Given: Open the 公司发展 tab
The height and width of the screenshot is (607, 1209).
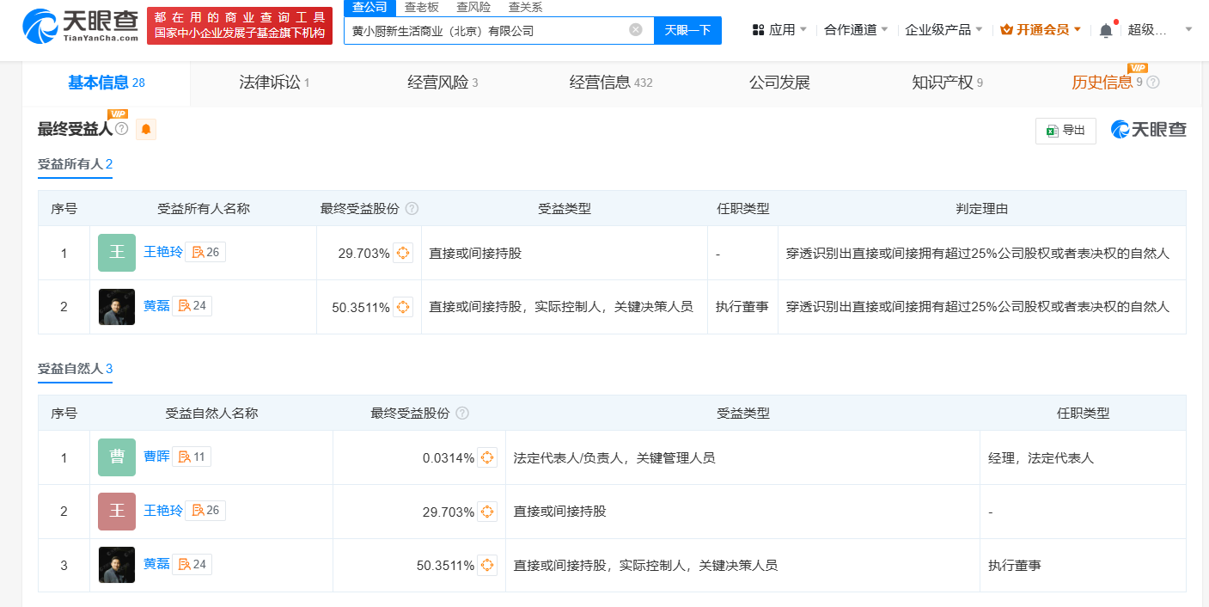Looking at the screenshot, I should [779, 83].
